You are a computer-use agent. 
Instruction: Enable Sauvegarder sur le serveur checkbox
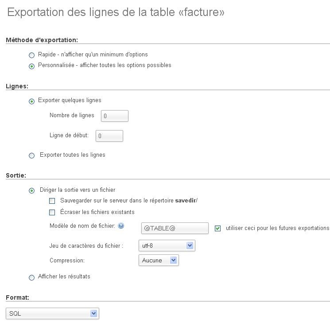pyautogui.click(x=52, y=201)
